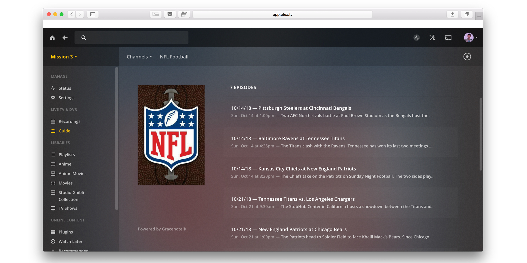The width and height of the screenshot is (527, 263).
Task: Open the Channels dropdown
Action: [x=139, y=57]
